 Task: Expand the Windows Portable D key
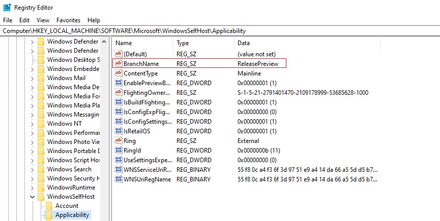point(32,151)
